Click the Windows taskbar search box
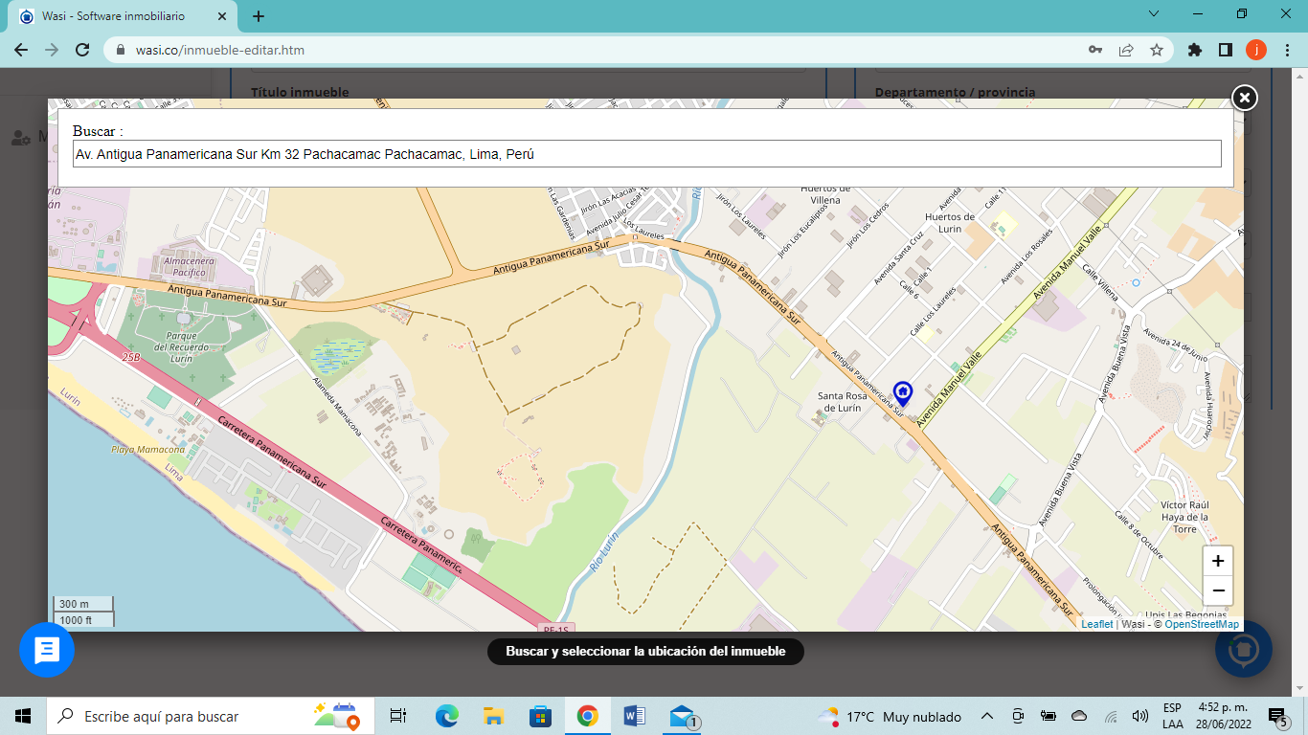1308x735 pixels. click(211, 716)
